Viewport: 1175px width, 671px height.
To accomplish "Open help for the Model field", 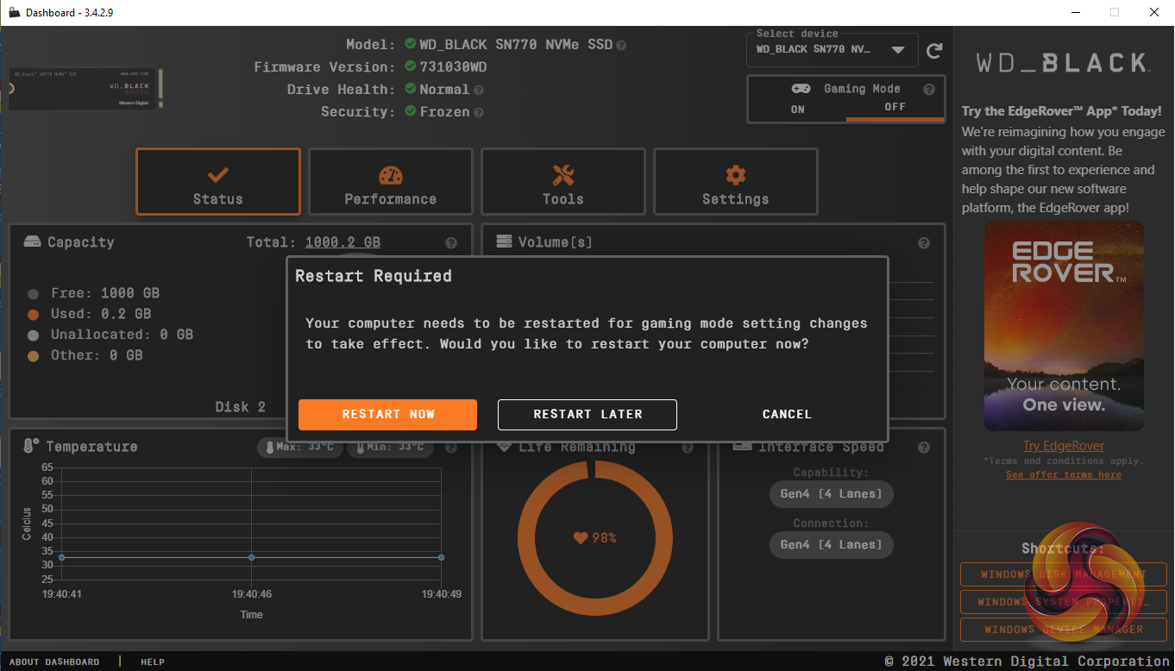I will (x=621, y=45).
